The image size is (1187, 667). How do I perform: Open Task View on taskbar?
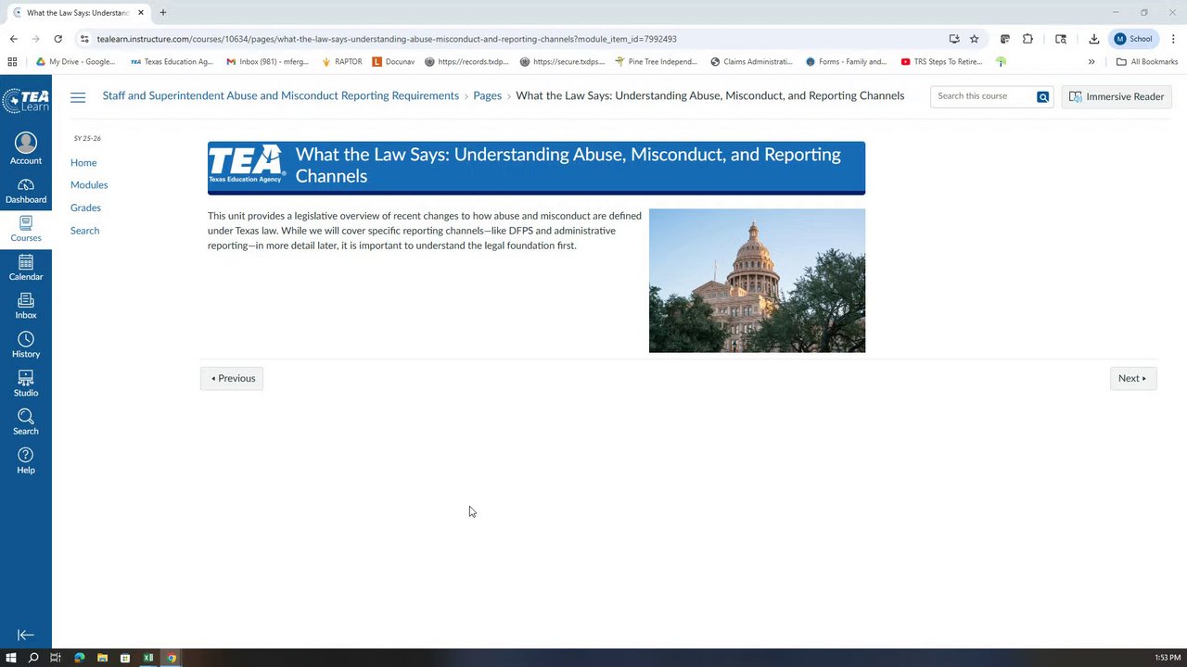[x=56, y=658]
